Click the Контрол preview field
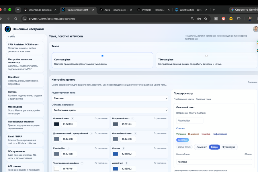The height and width of the screenshot is (172, 258). click(214, 162)
